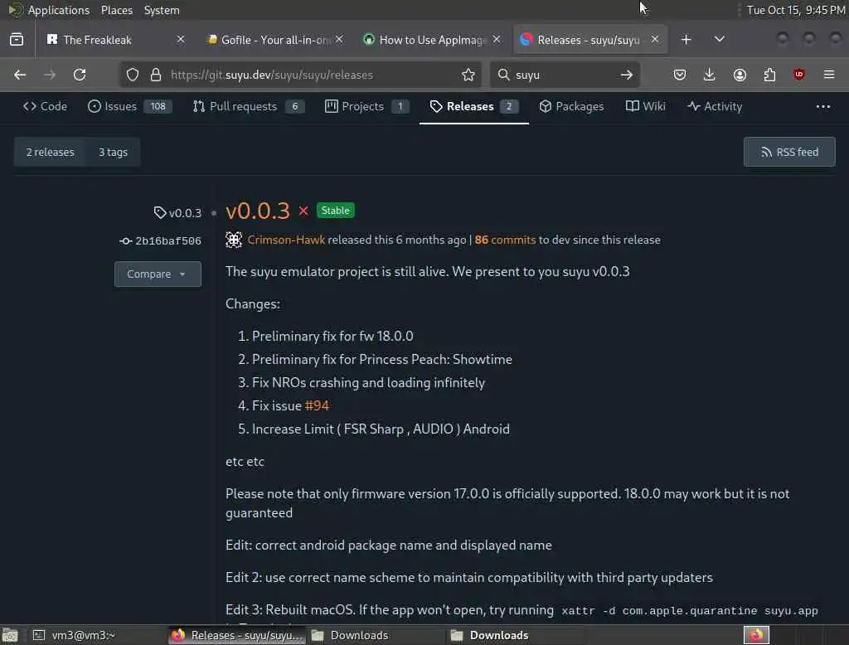Close The Freakleak tab
Image resolution: width=849 pixels, height=645 pixels.
pos(181,40)
